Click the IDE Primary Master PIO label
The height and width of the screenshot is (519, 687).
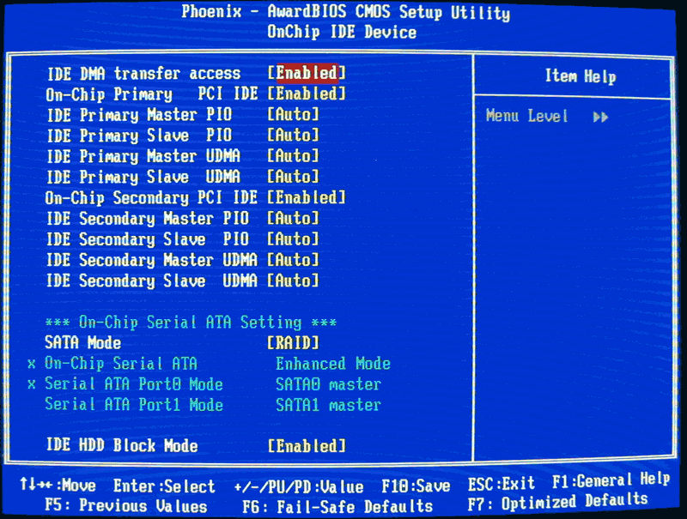coord(140,115)
